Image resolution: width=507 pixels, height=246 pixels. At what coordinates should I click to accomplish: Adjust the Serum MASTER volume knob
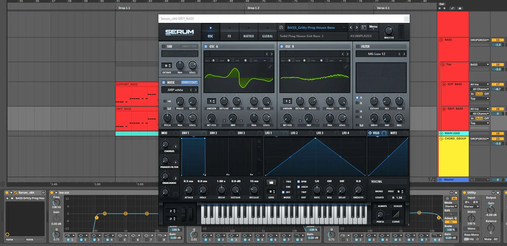pyautogui.click(x=388, y=30)
